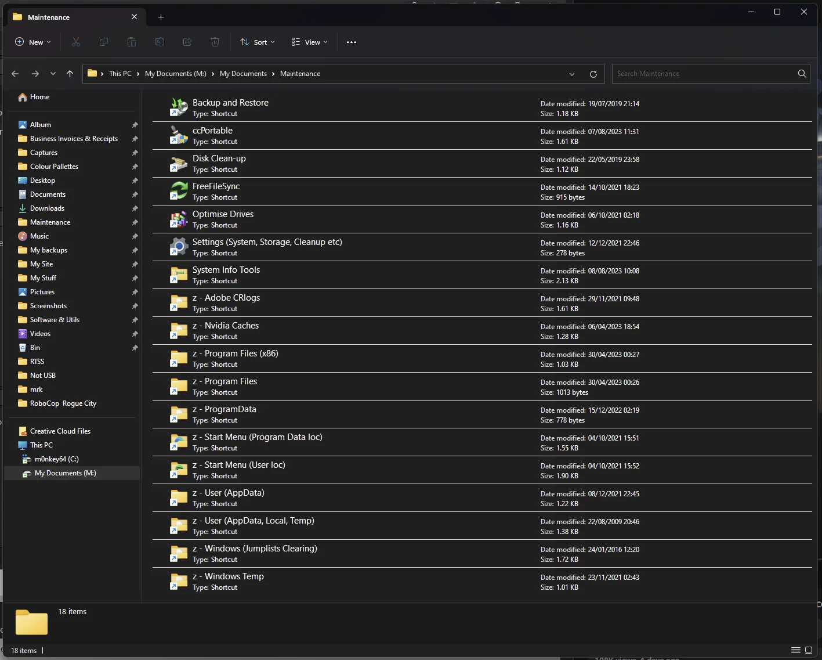This screenshot has height=660, width=822.
Task: Refresh the Maintenance folder view
Action: coord(593,74)
